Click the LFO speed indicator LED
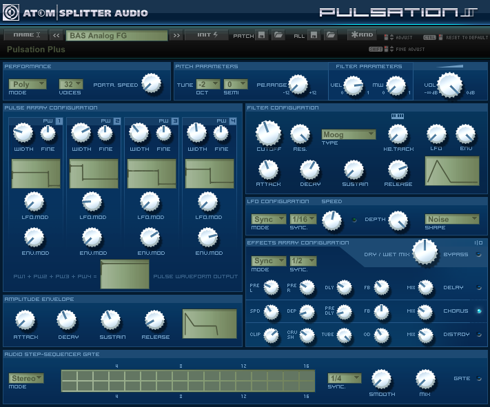Screen dimensions: 490x407 (354, 220)
